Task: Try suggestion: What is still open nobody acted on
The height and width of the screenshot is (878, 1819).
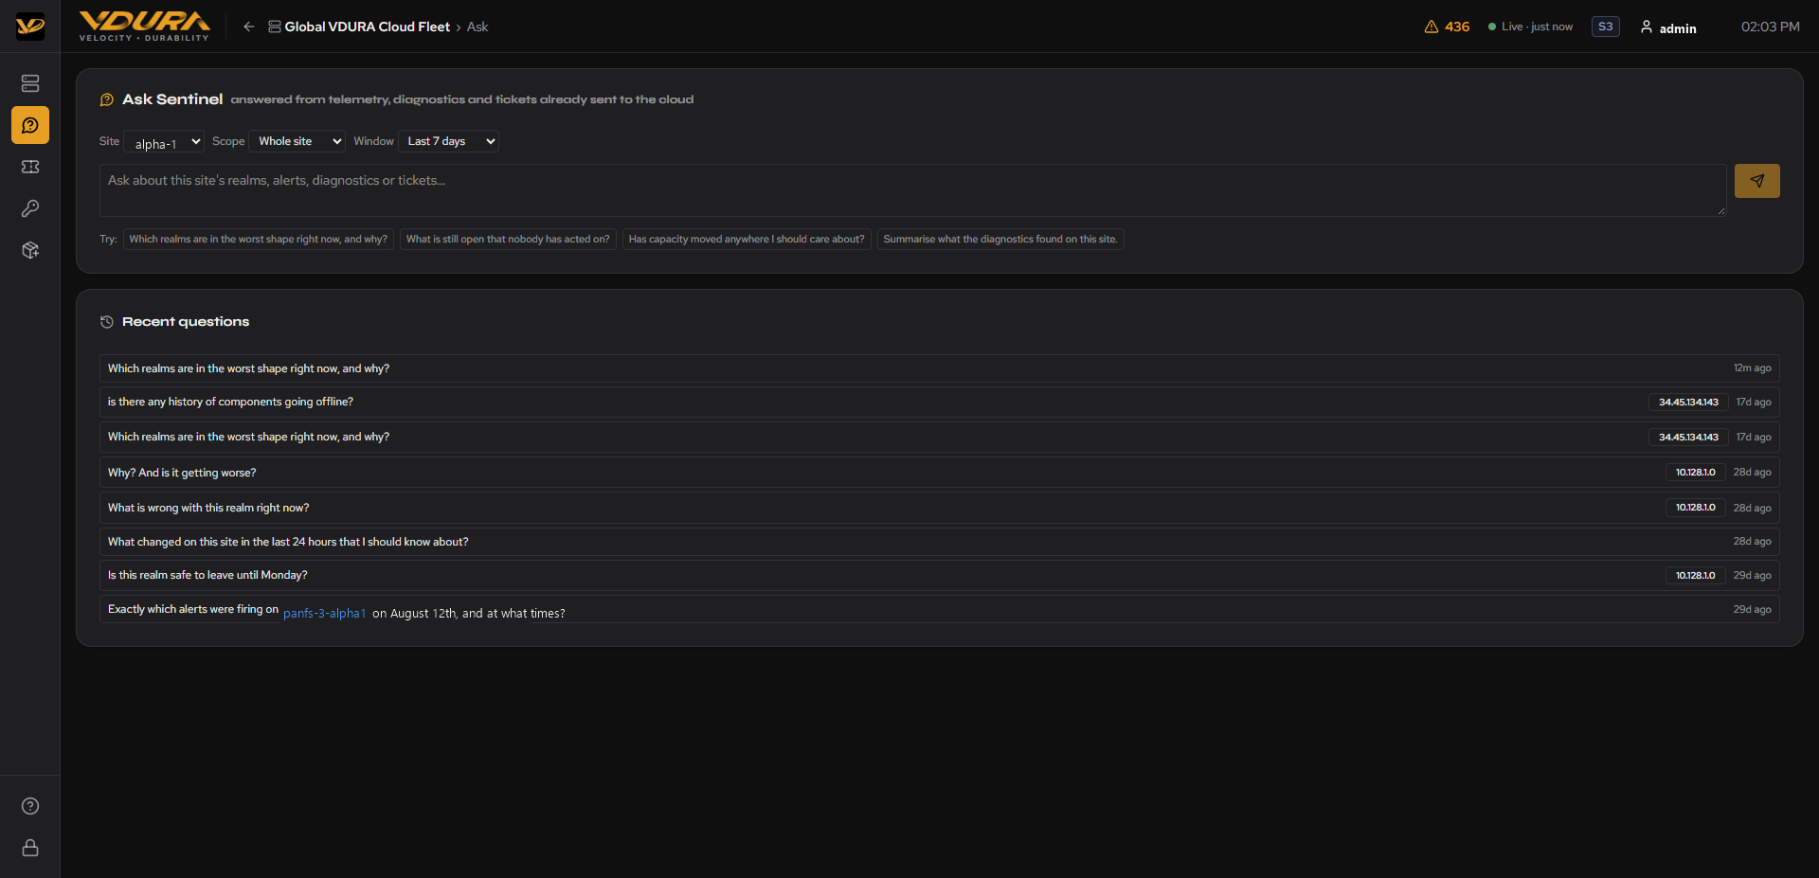Action: pos(508,239)
